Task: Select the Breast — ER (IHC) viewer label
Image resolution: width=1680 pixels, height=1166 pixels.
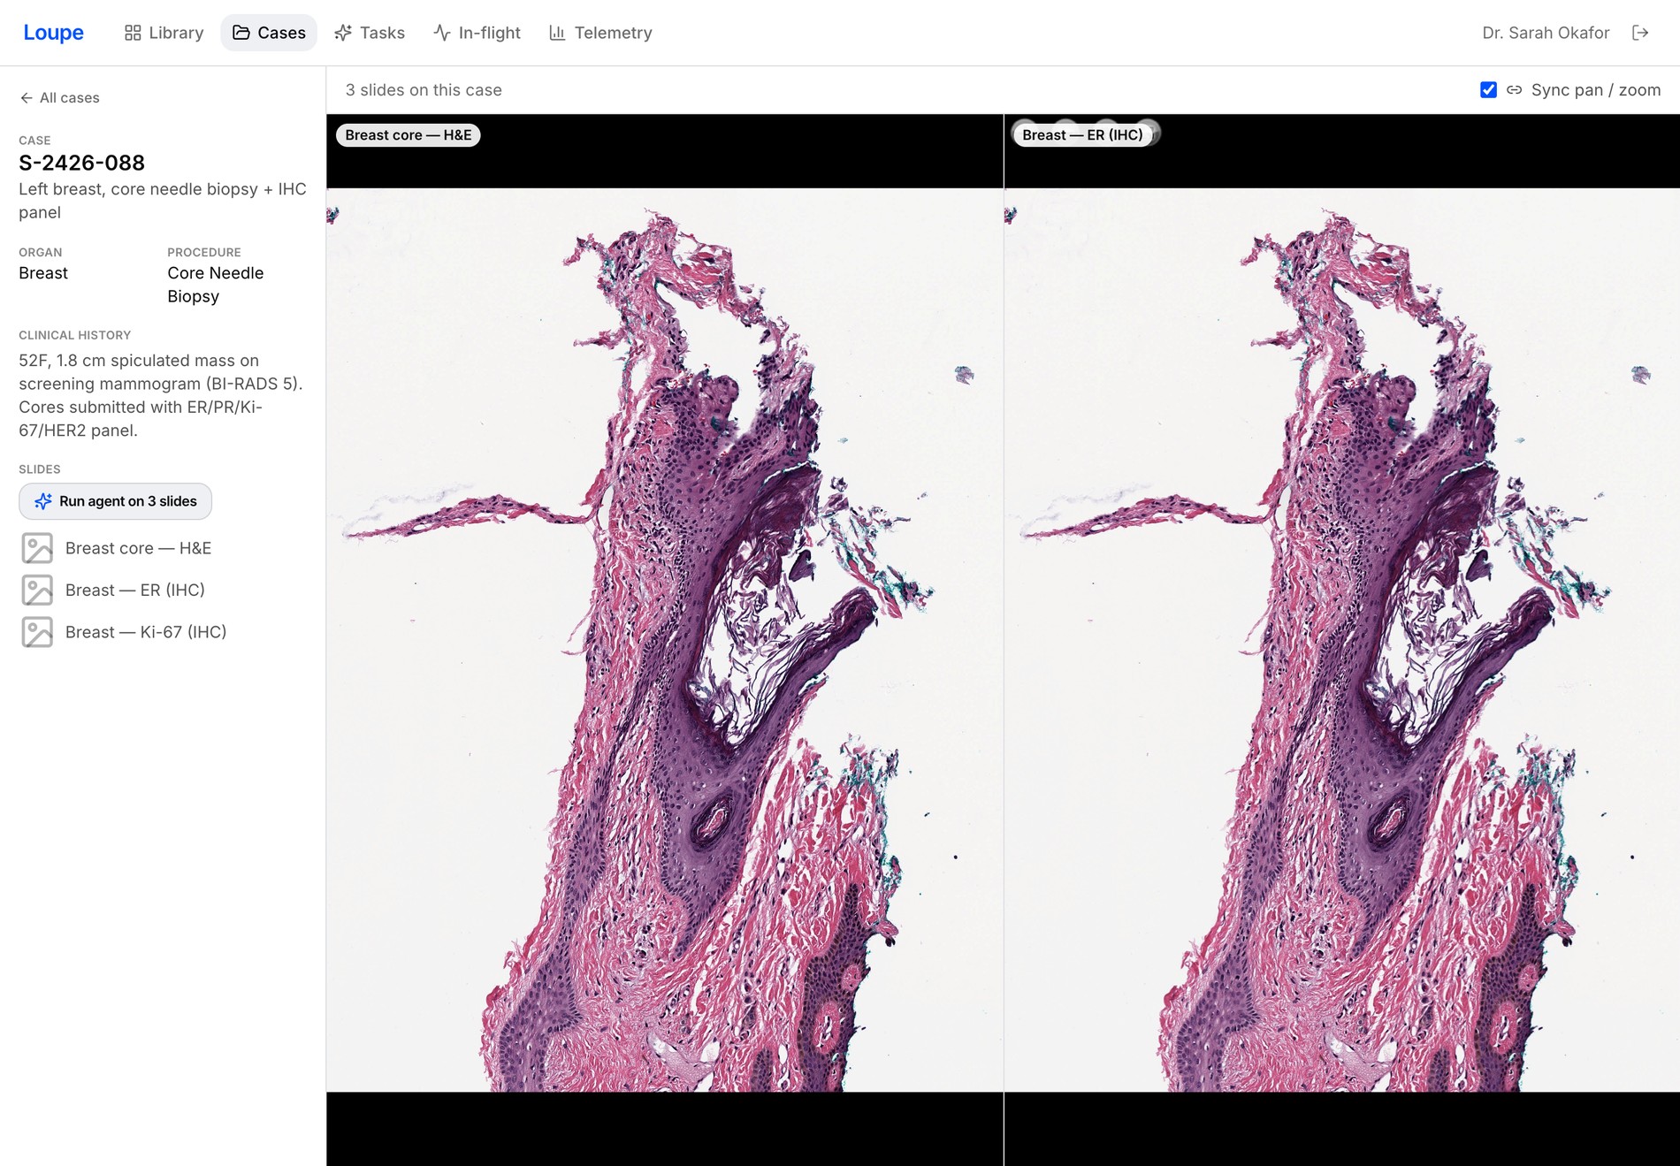Action: [1082, 135]
